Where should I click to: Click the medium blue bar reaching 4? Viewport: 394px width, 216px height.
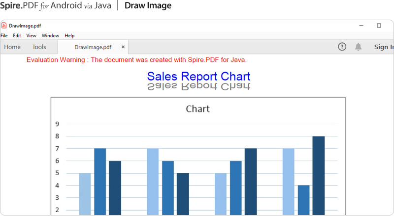(x=303, y=200)
